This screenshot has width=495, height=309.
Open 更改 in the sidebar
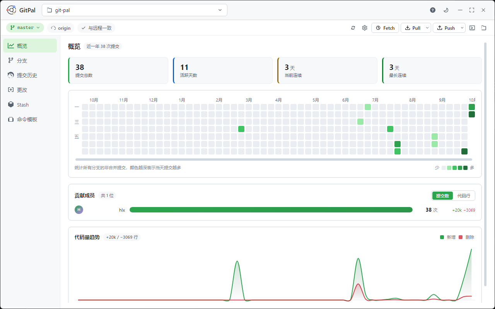pyautogui.click(x=30, y=90)
